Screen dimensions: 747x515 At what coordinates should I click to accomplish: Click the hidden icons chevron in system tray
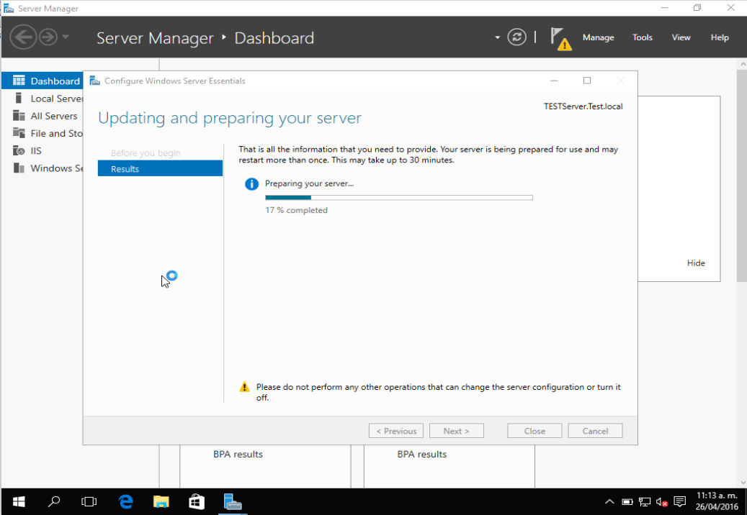coord(609,501)
